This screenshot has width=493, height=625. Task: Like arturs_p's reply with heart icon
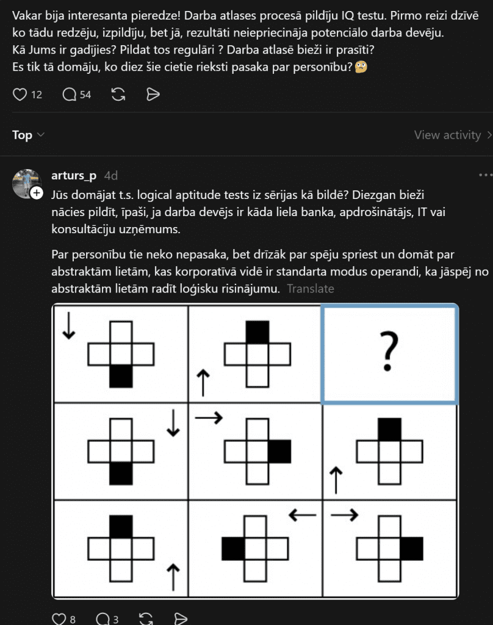(59, 618)
